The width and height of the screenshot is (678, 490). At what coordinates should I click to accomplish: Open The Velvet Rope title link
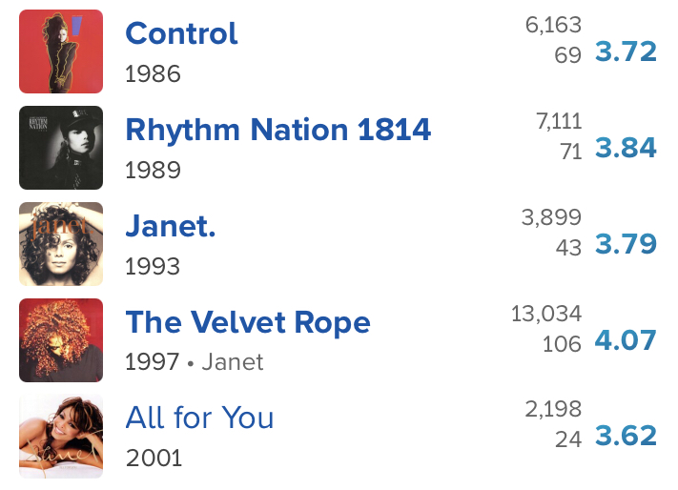click(x=248, y=322)
